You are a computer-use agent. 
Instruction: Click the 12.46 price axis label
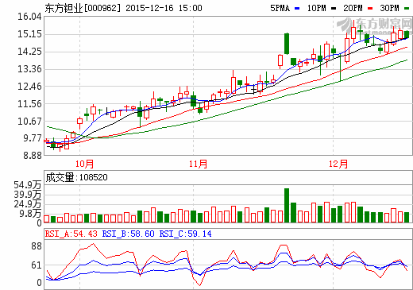(29, 87)
